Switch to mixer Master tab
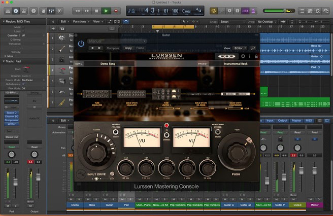The height and width of the screenshot is (216, 333). point(296,121)
